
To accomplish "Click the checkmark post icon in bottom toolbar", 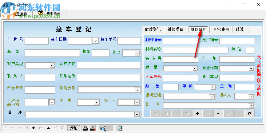I will pyautogui.click(x=55, y=128).
